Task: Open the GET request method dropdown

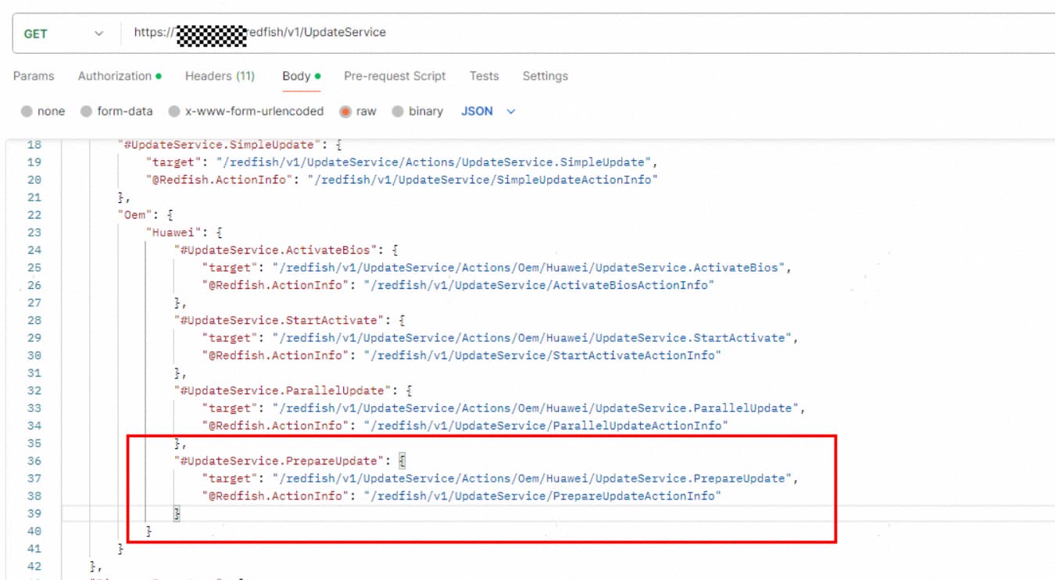Action: click(x=63, y=34)
